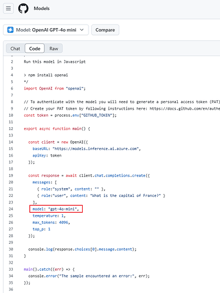Click the import OpenAI from "openai" line

(x=55, y=88)
